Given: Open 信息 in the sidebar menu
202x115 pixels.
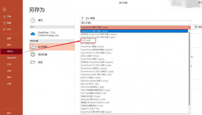Looking at the screenshot, I should click(9, 38).
